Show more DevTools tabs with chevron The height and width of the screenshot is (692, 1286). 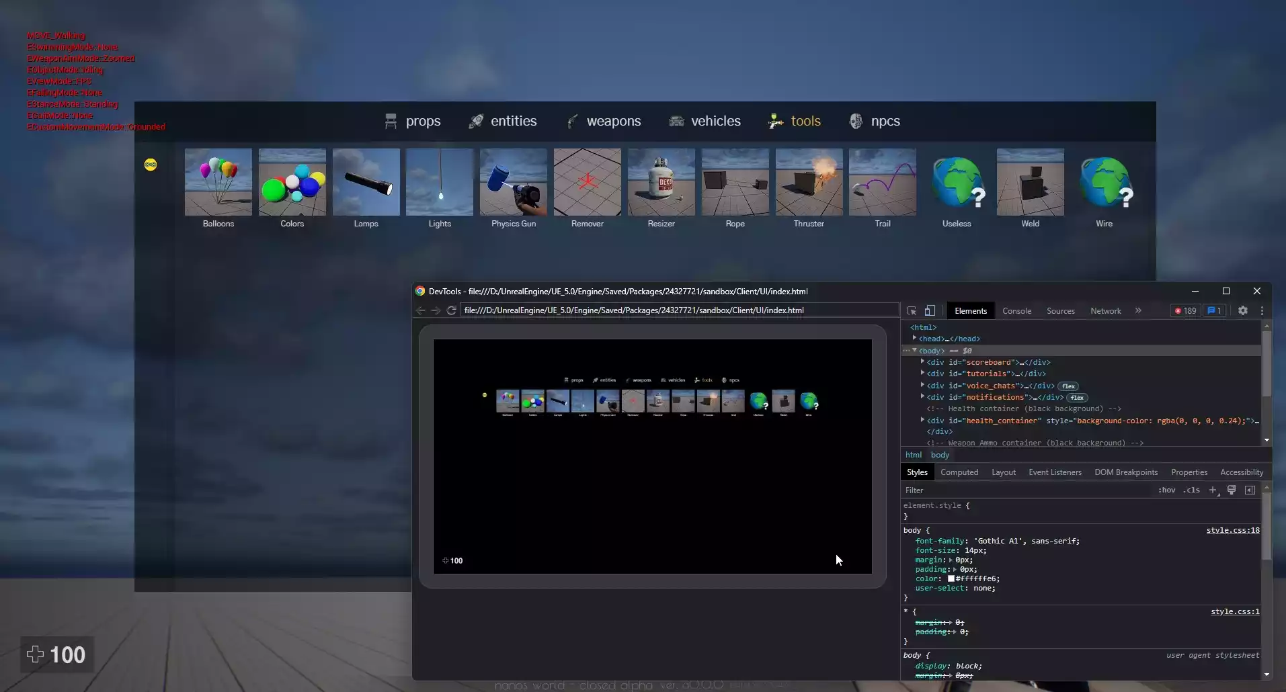pyautogui.click(x=1138, y=310)
